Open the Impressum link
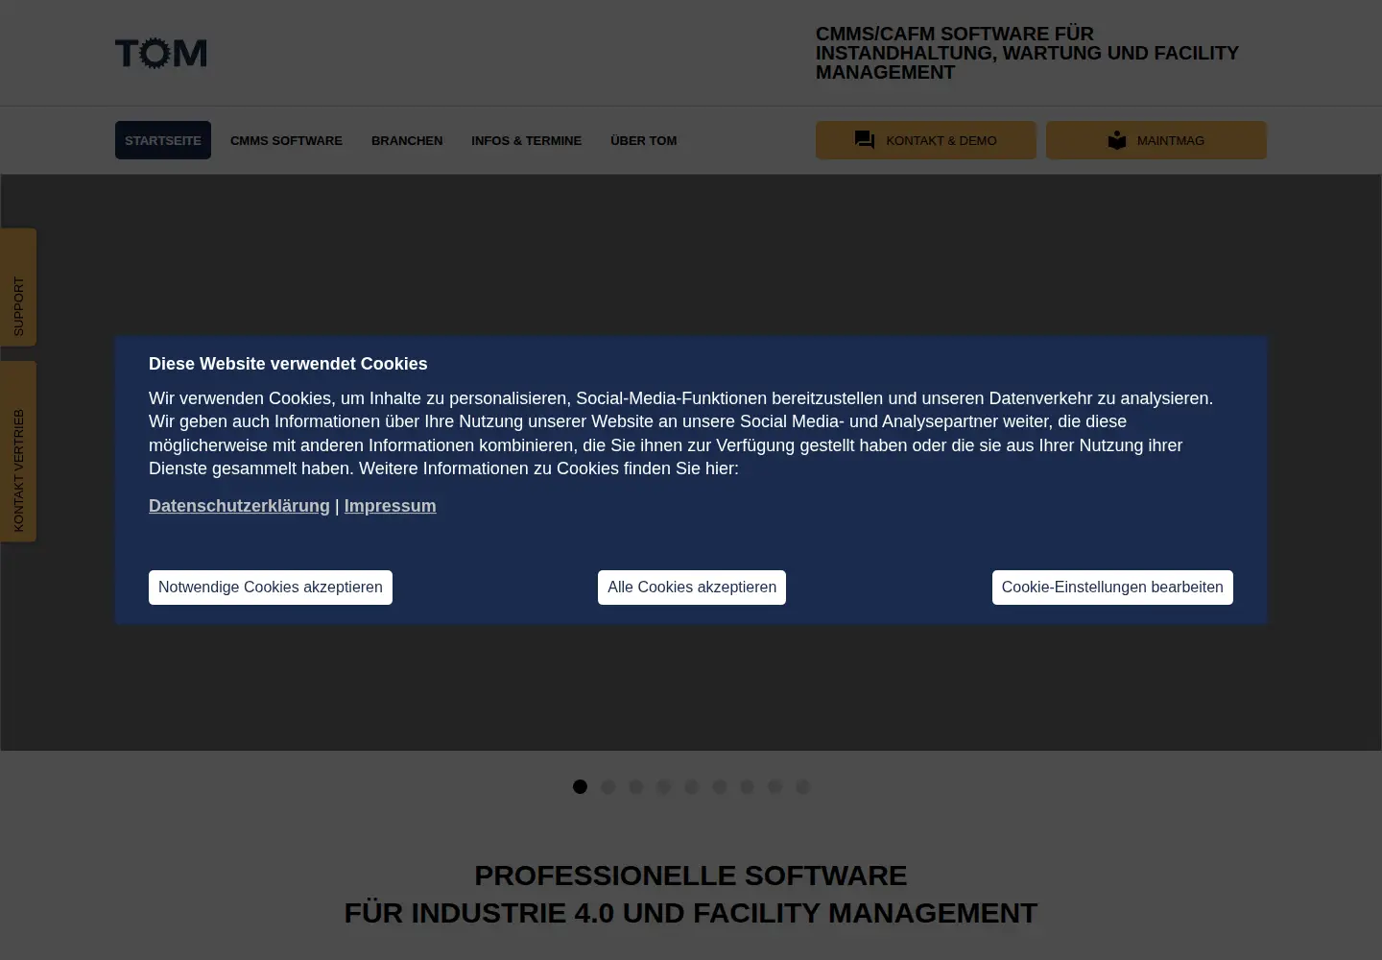 click(390, 506)
